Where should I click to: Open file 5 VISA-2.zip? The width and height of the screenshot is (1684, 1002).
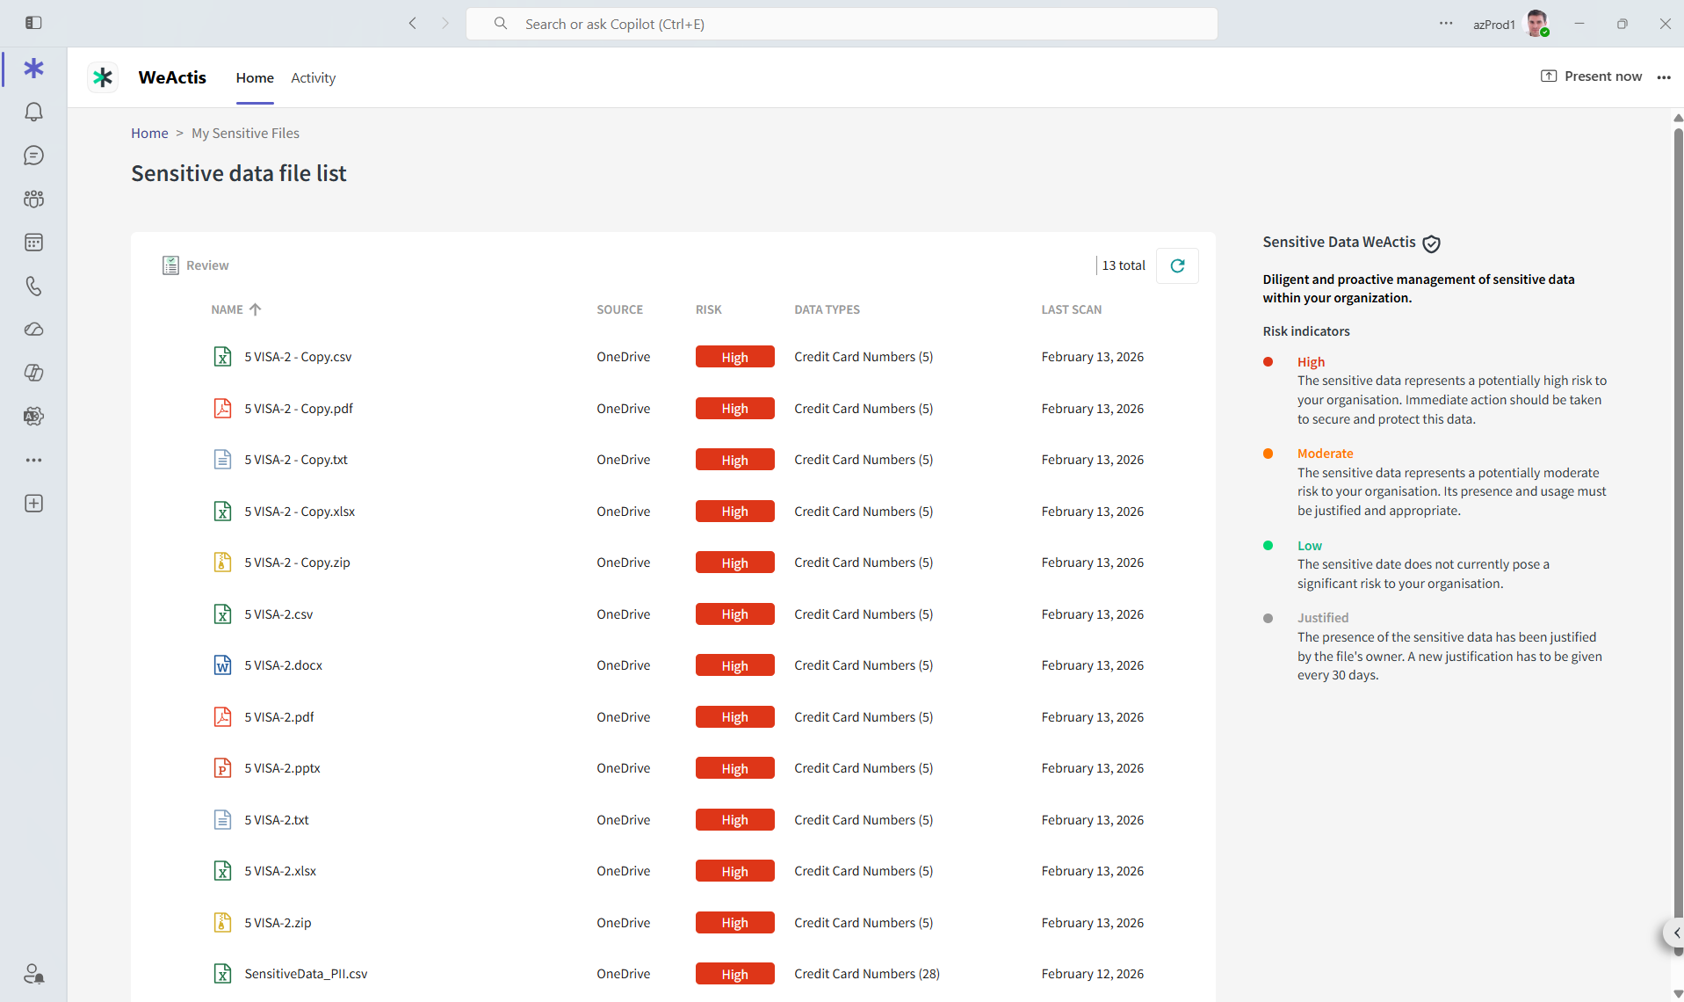[x=278, y=923]
